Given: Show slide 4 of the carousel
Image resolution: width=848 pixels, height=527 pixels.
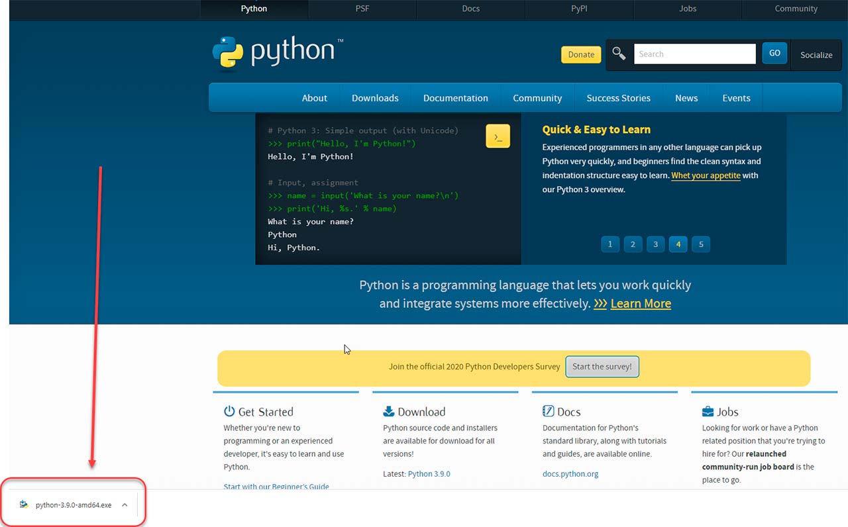Looking at the screenshot, I should click(x=678, y=244).
